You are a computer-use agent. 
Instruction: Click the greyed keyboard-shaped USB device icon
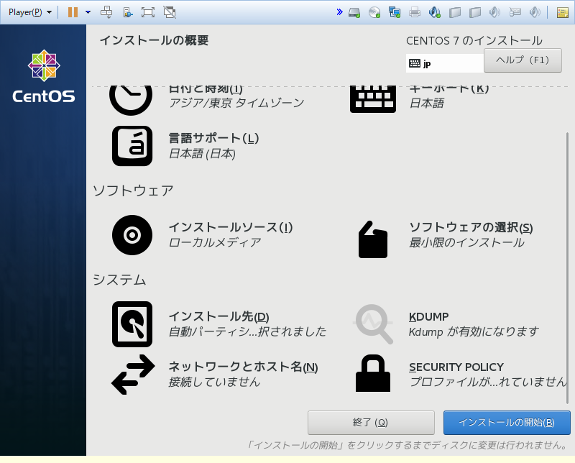pyautogui.click(x=515, y=12)
